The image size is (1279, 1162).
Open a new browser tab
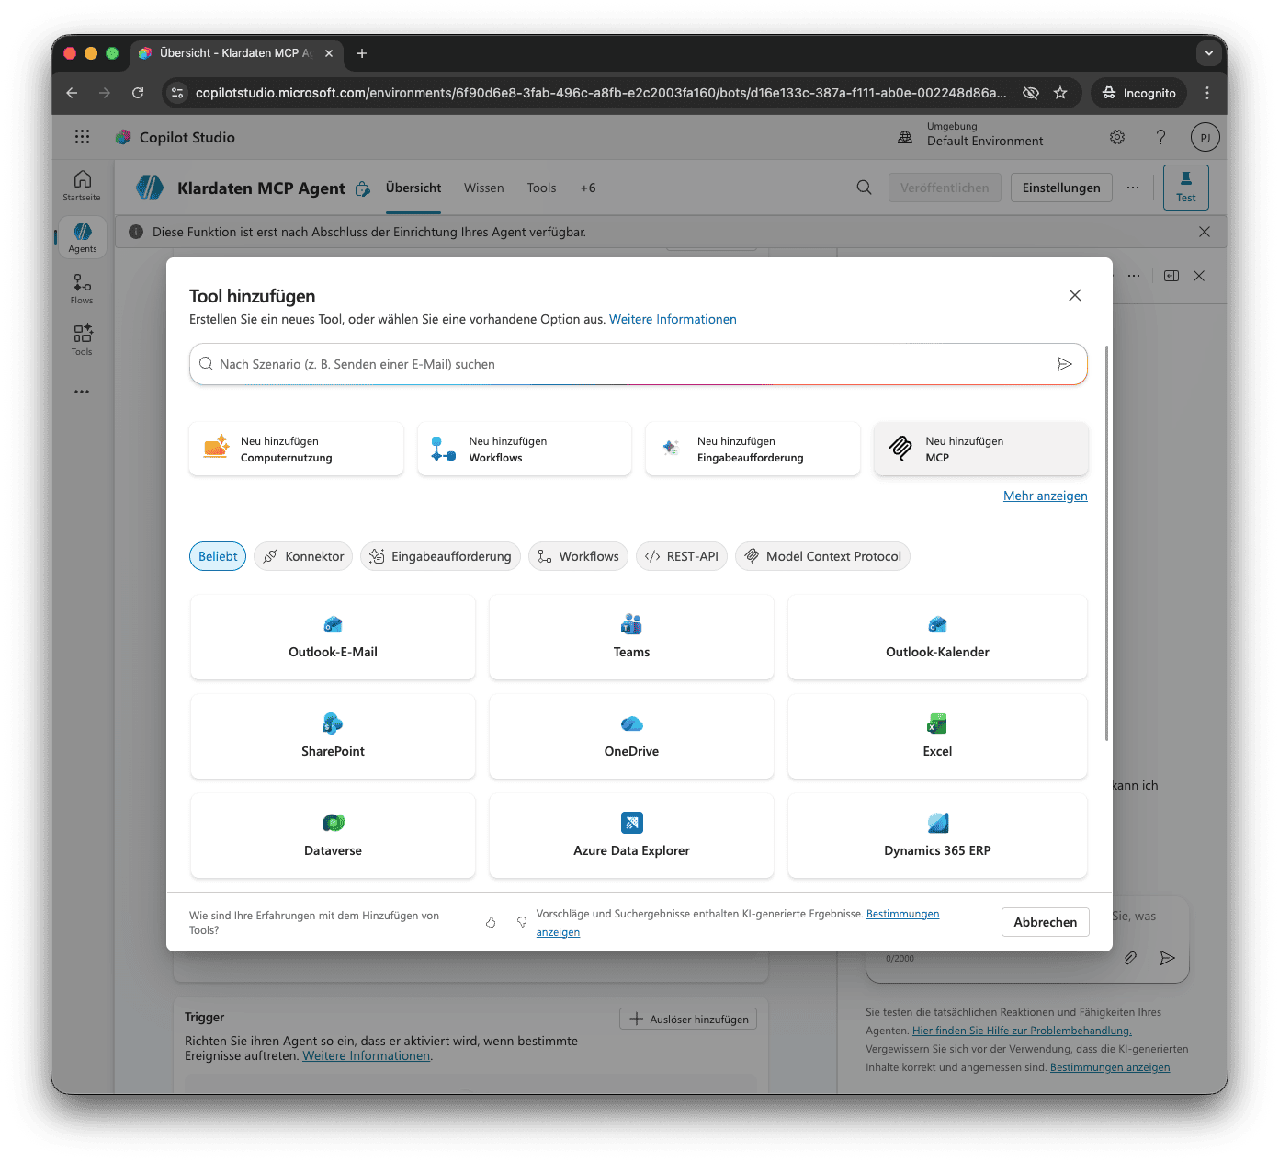pos(362,53)
